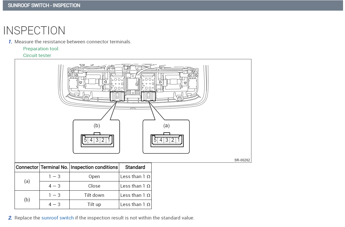Click step 1 "Measure the resistance" instruction text
The image size is (345, 227).
[73, 42]
